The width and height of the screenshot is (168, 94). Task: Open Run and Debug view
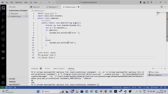pyautogui.click(x=3, y=26)
